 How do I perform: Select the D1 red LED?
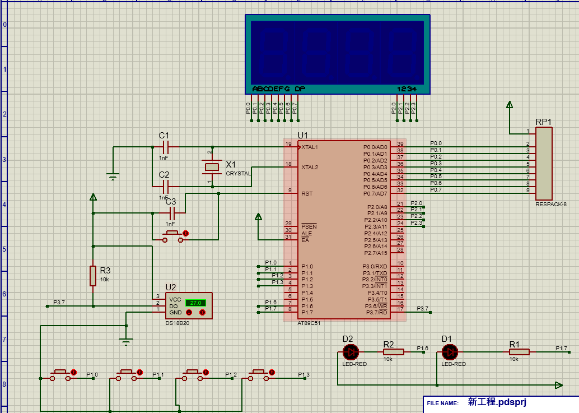tap(449, 352)
